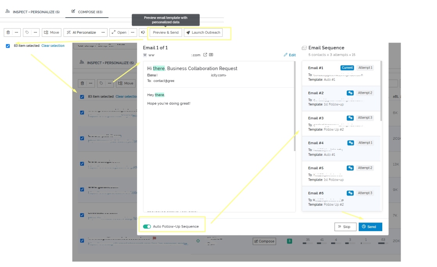Click the Clear selection link
The image size is (437, 267).
53,46
